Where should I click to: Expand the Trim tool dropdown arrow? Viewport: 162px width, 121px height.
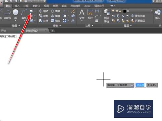68,11
